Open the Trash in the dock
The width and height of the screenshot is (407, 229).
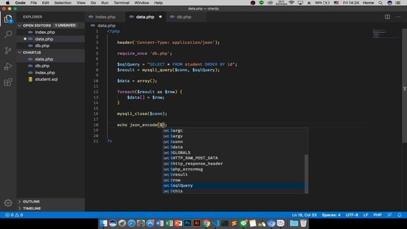303,223
